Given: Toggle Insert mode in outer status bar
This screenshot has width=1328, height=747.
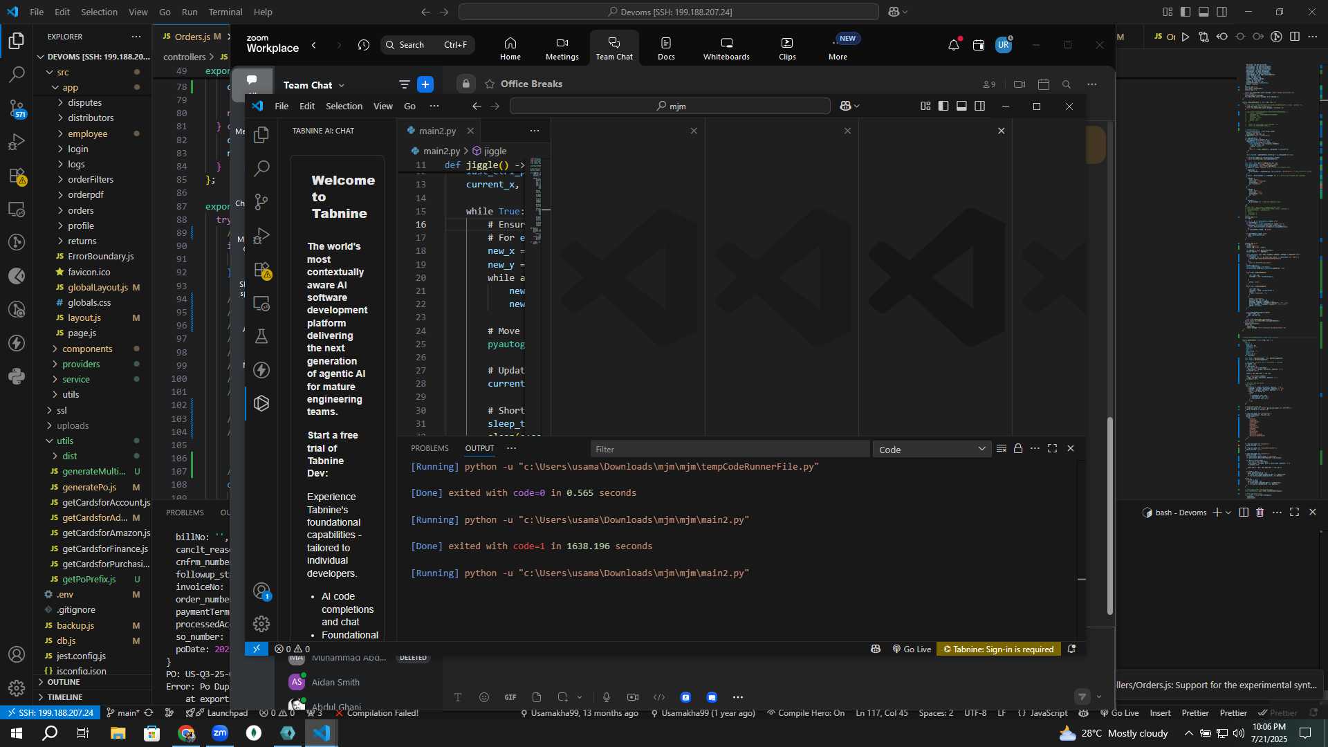Looking at the screenshot, I should click(x=1160, y=713).
